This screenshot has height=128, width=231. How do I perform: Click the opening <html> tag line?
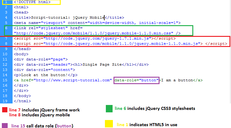[x=21, y=7]
